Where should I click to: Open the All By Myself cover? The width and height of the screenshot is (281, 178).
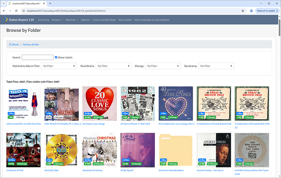(x=138, y=150)
